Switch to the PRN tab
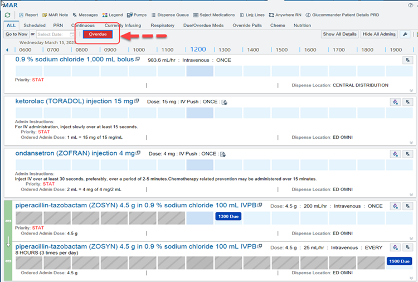418x282 pixels. pos(58,25)
